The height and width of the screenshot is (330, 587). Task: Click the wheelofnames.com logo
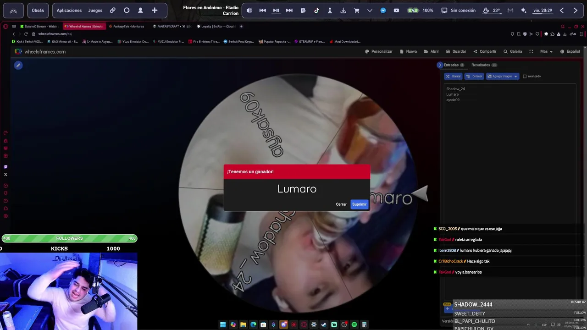coord(40,52)
